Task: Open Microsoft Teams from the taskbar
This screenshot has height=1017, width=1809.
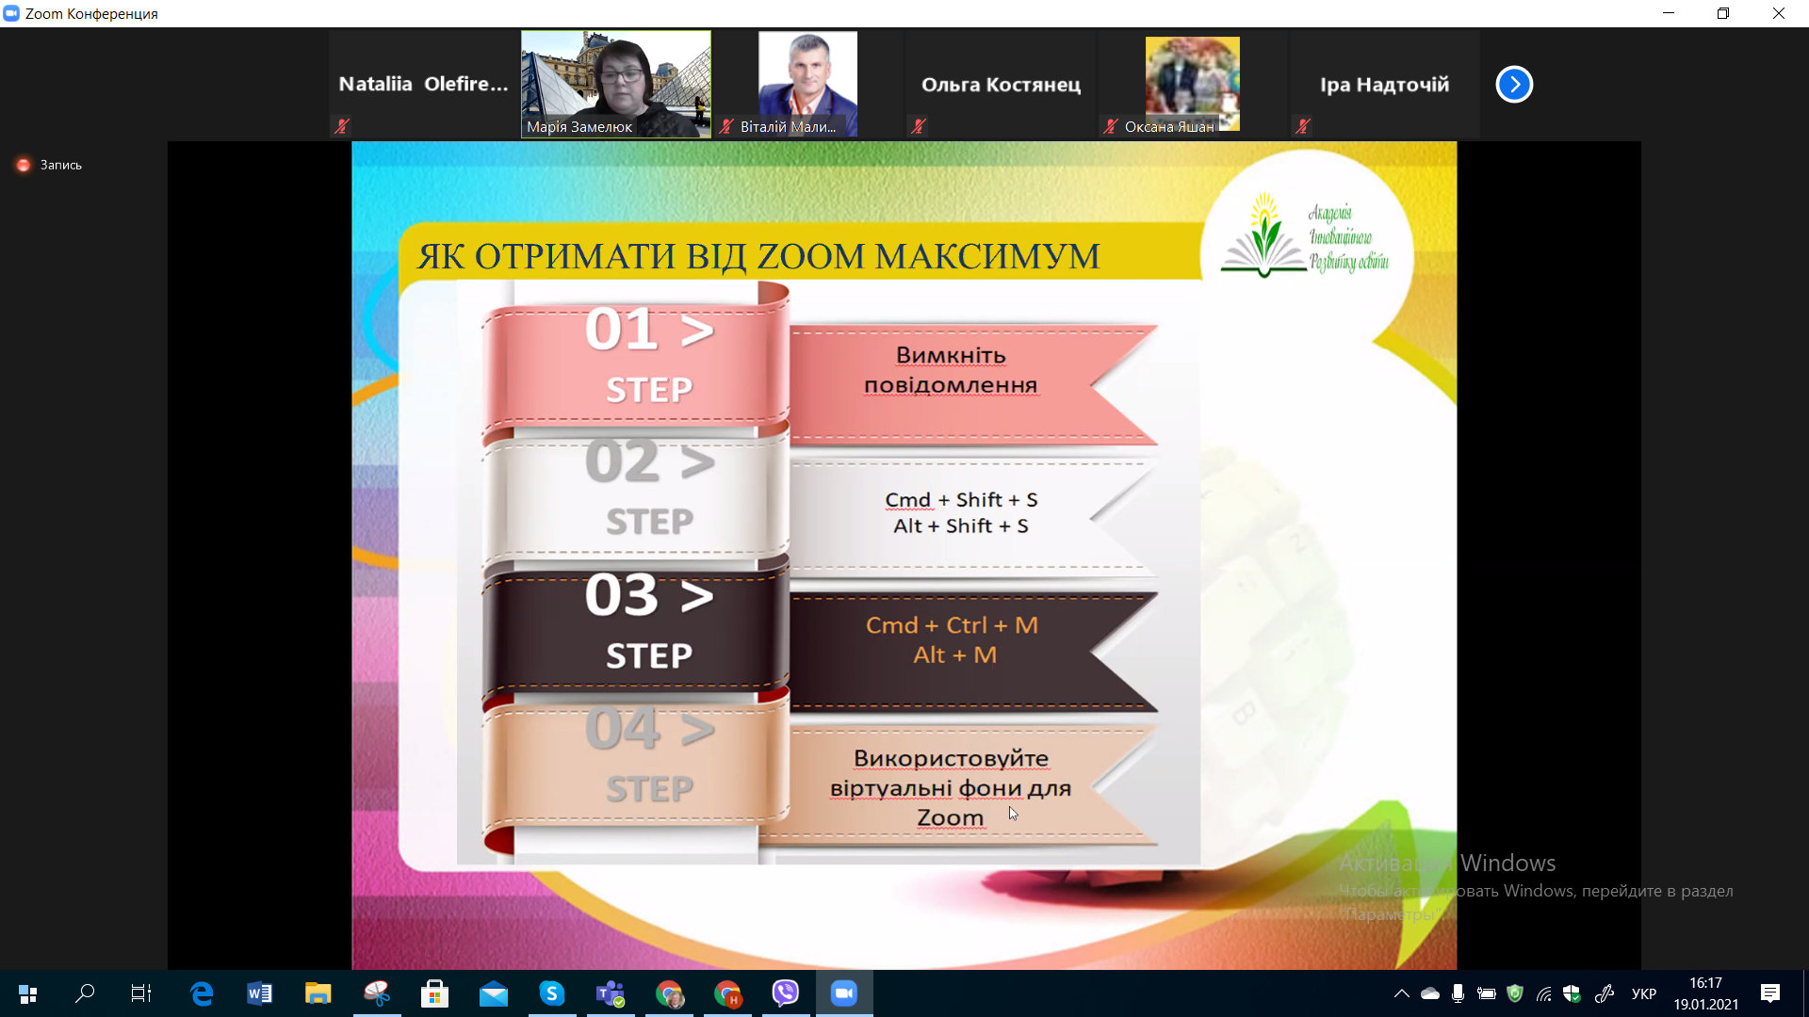Action: tap(611, 993)
